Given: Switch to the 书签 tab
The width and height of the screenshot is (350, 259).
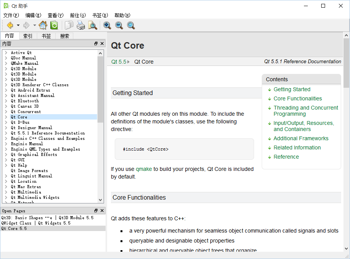Looking at the screenshot, I should tap(46, 36).
